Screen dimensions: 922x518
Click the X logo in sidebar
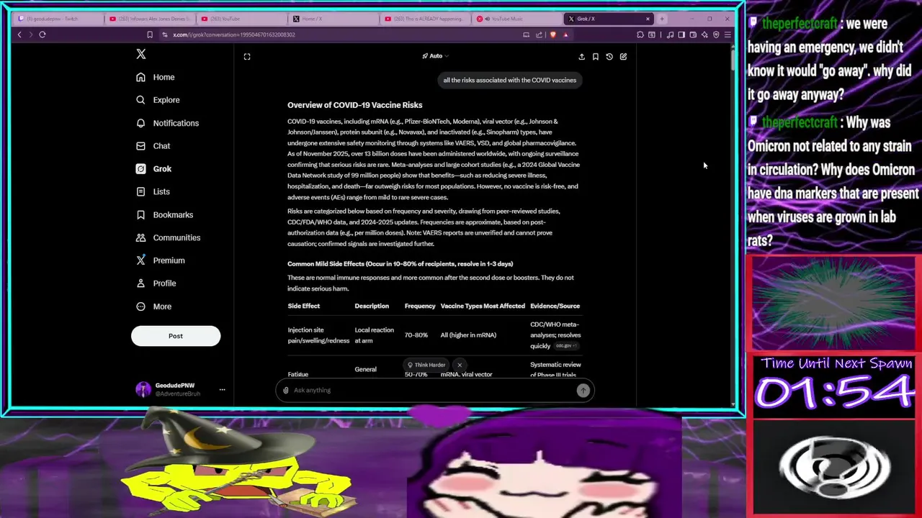point(141,54)
